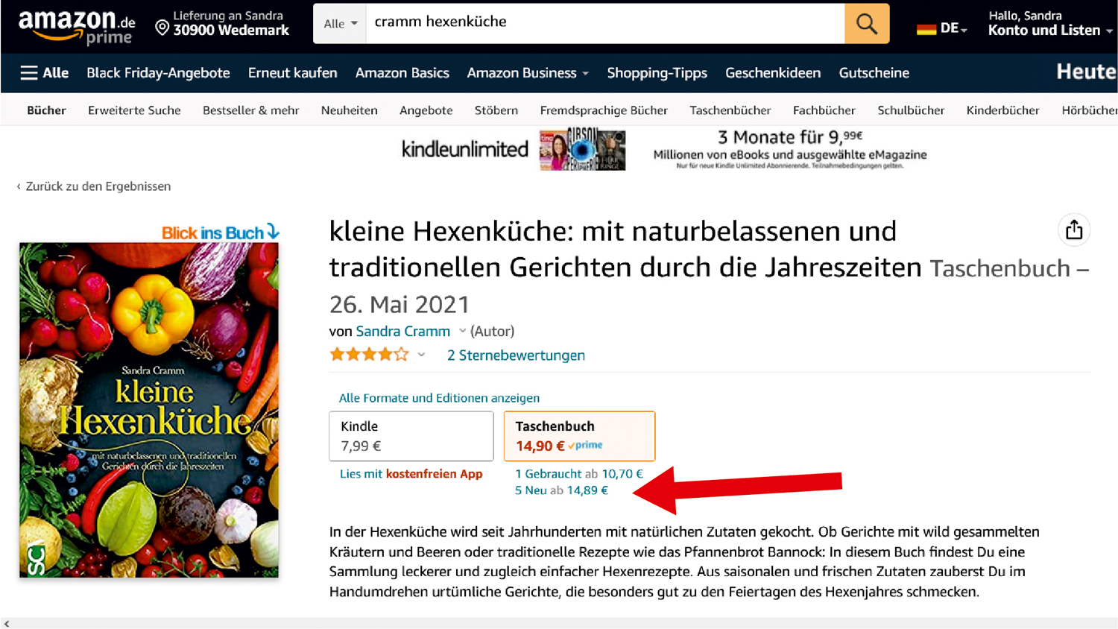The image size is (1118, 629).
Task: Click the German flag language icon
Action: pos(926,28)
